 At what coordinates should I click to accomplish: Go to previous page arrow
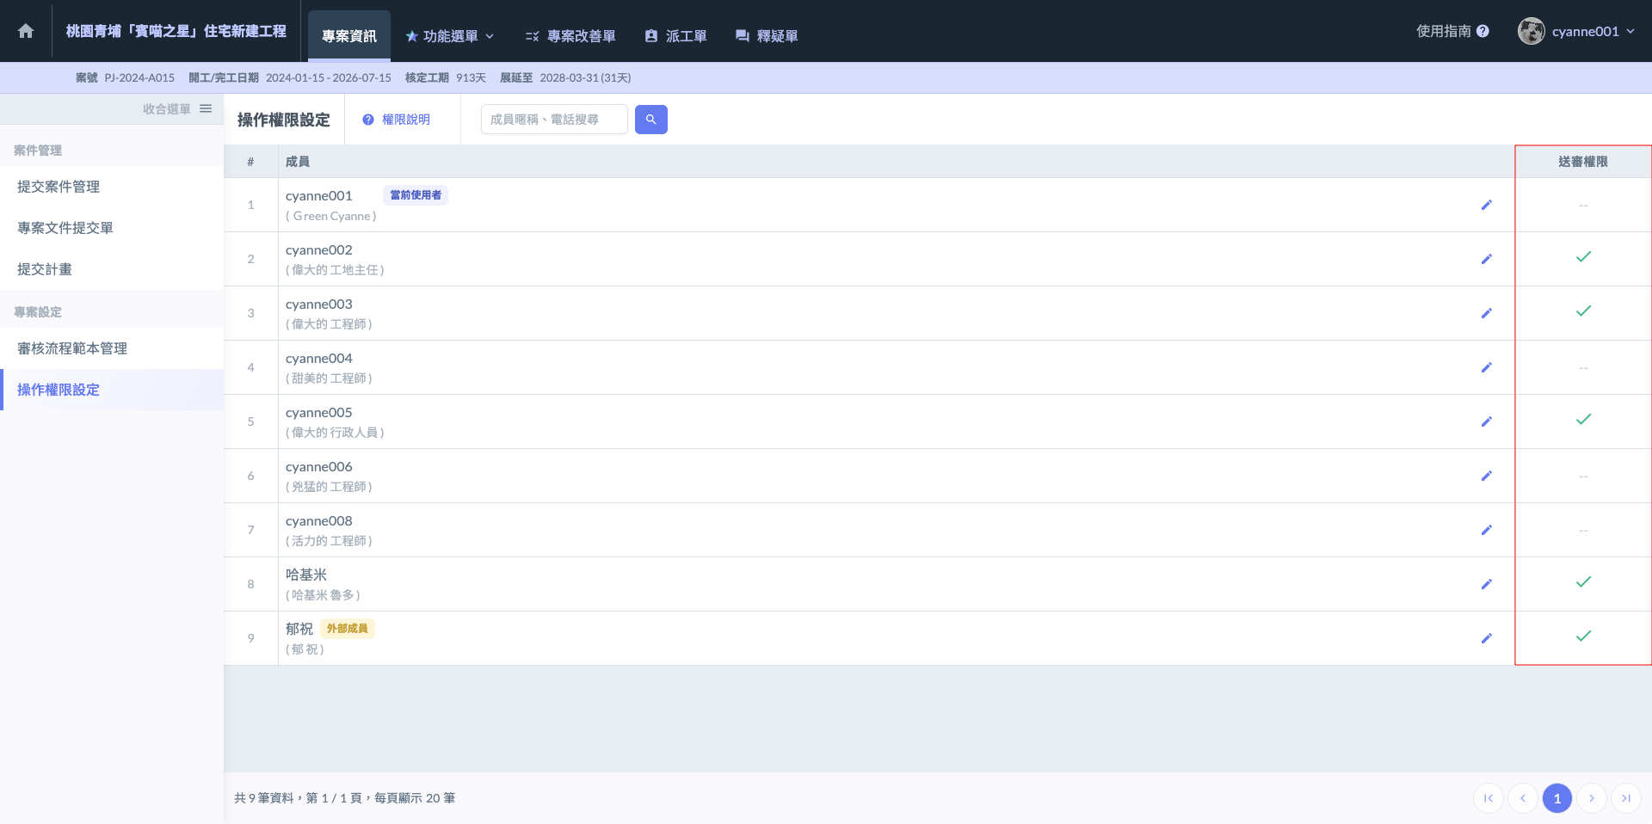(1523, 798)
